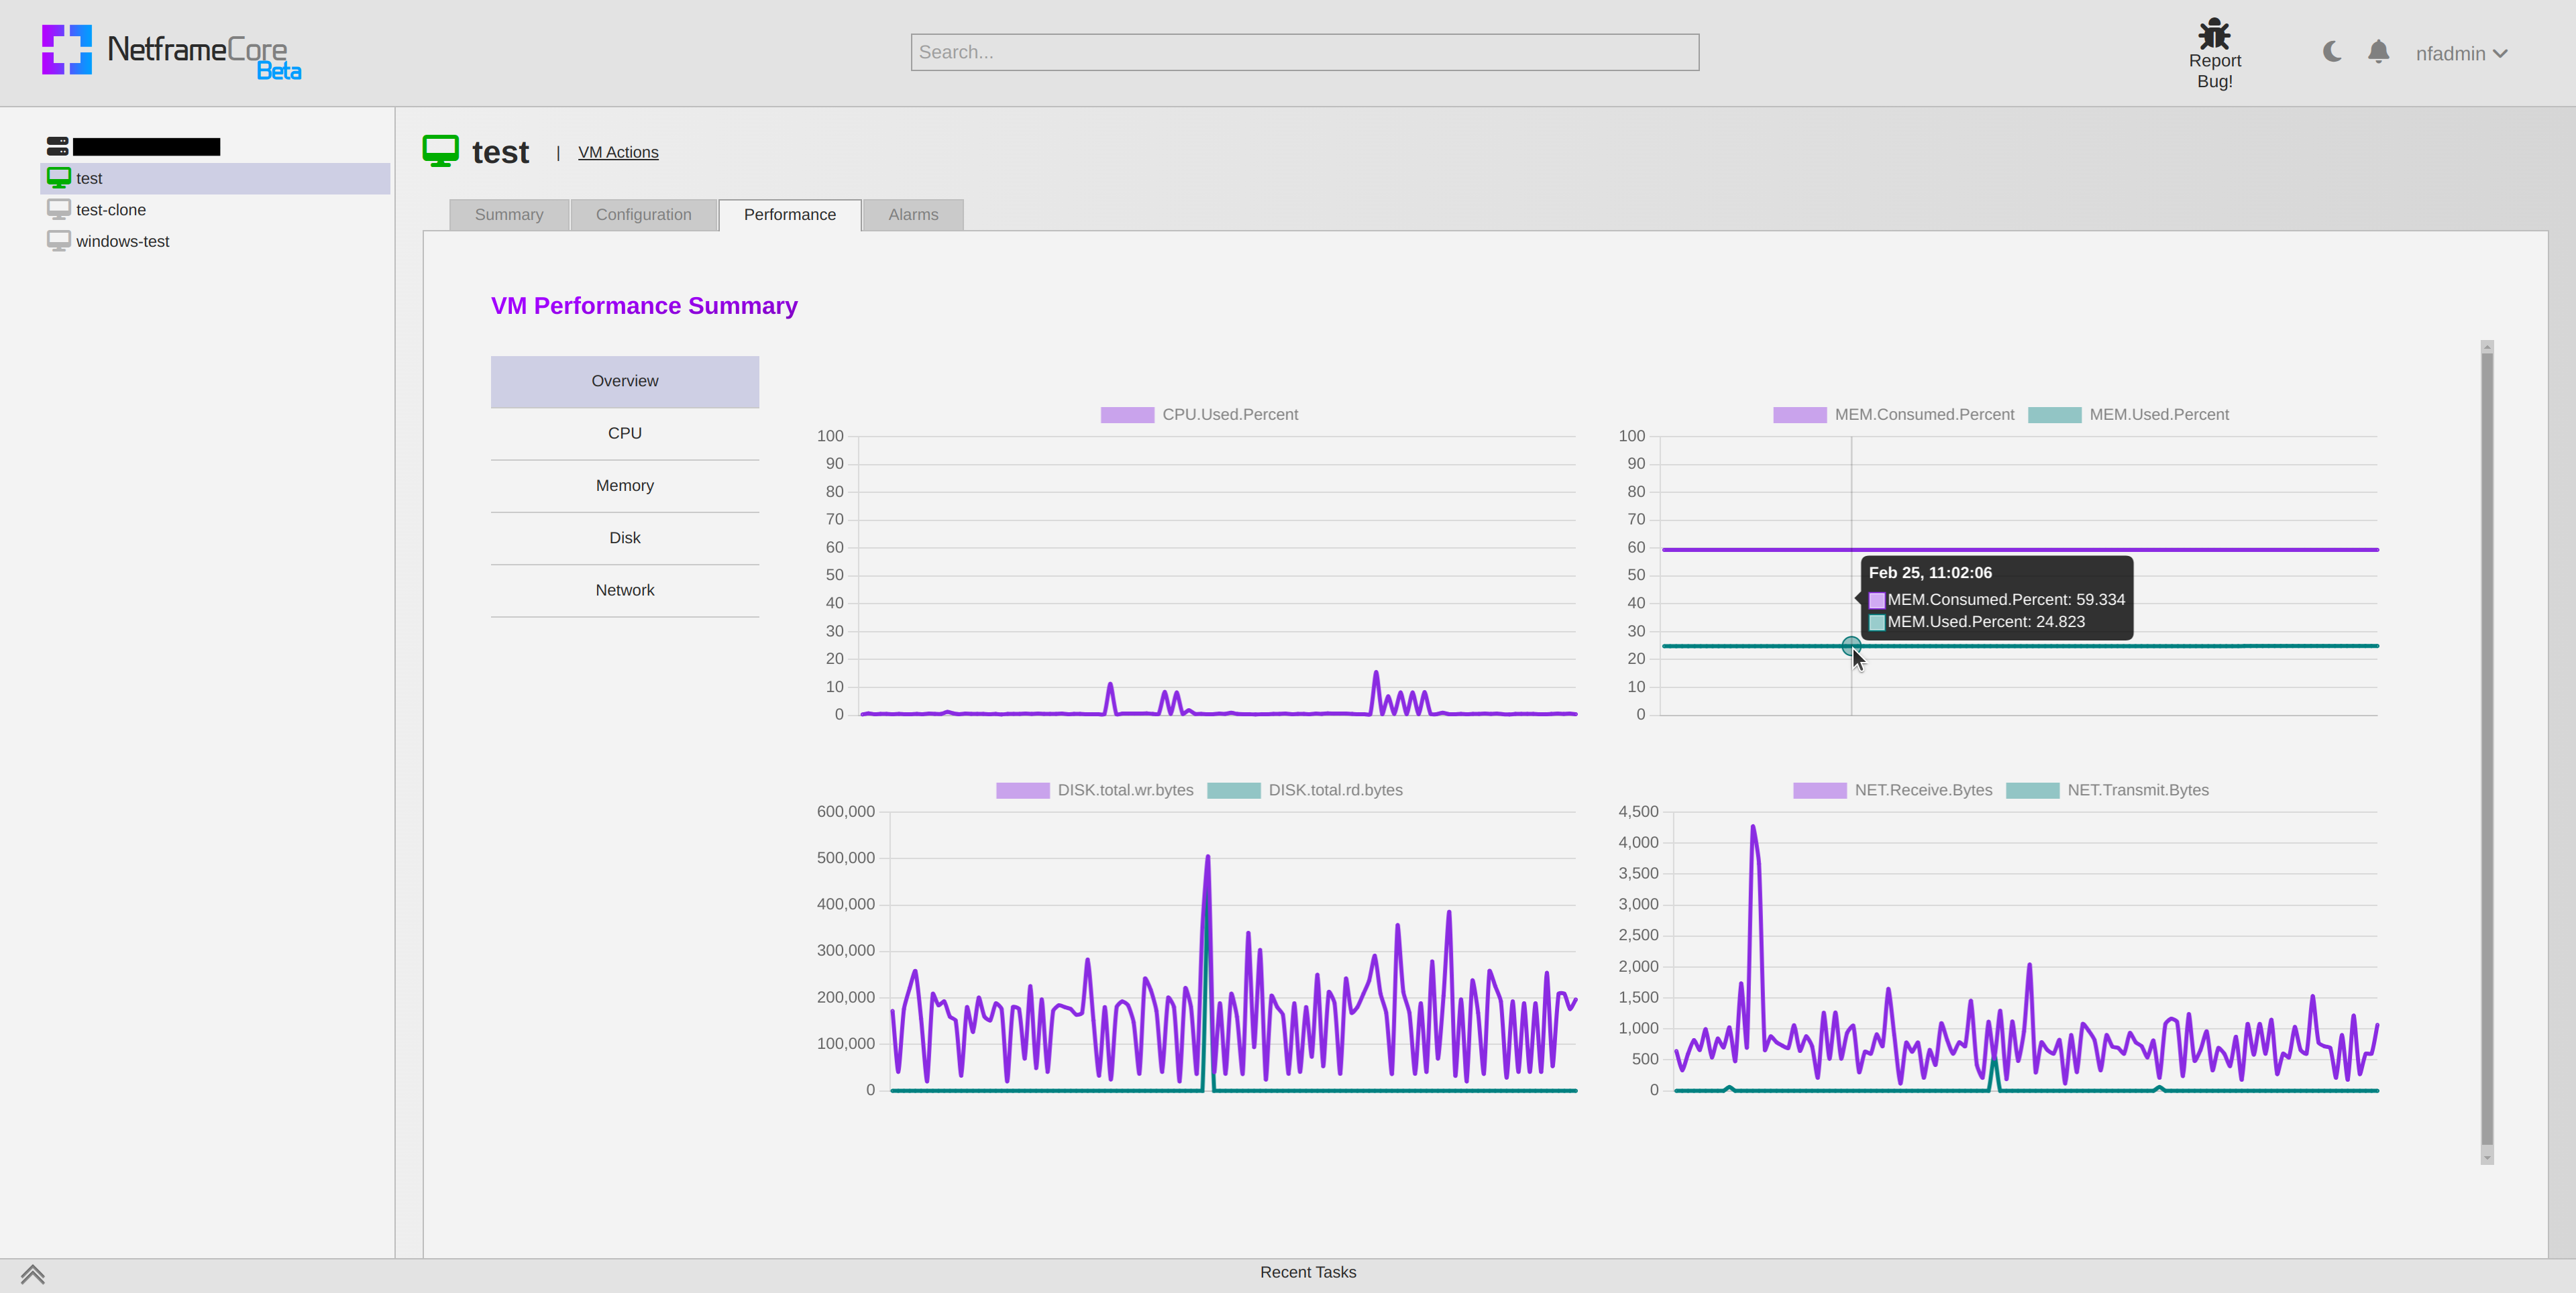Open the notifications bell
2576x1293 pixels.
coord(2379,52)
